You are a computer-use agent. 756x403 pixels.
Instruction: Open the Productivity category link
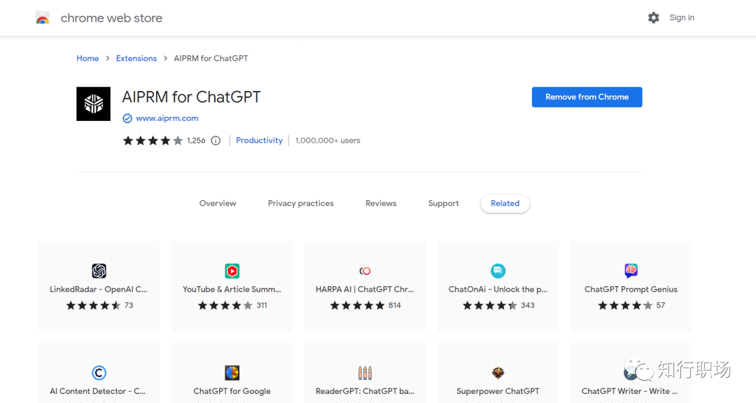pos(260,141)
